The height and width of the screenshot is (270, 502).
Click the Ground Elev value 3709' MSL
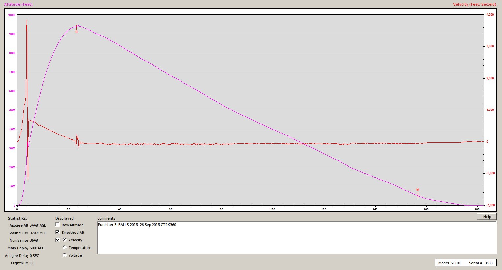pyautogui.click(x=38, y=233)
